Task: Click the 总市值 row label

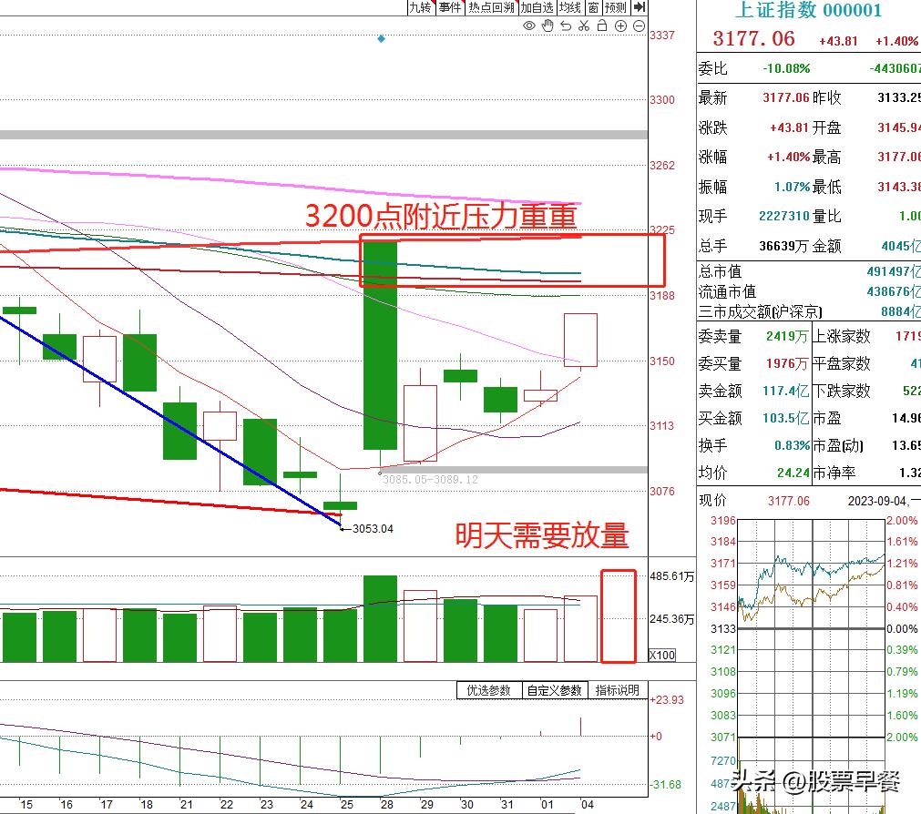Action: (x=720, y=271)
